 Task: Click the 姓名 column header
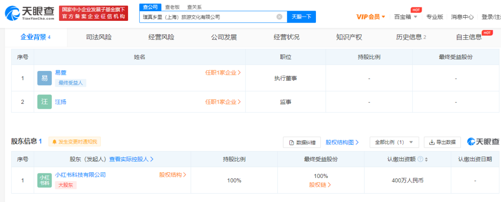(x=140, y=57)
